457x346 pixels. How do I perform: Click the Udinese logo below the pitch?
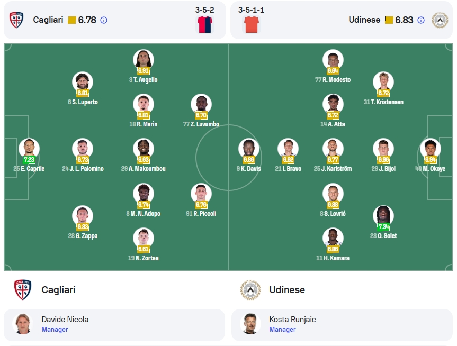click(250, 290)
